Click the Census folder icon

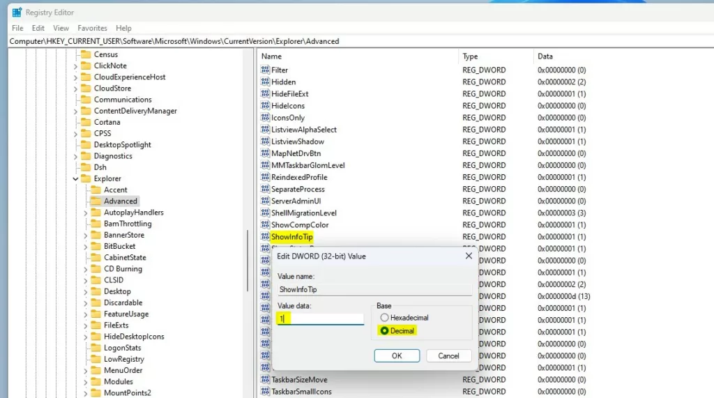(x=86, y=54)
